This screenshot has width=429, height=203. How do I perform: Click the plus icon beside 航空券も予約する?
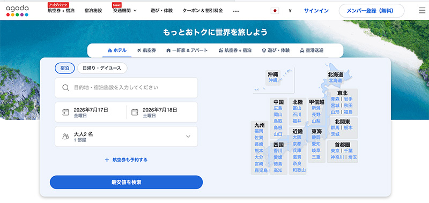pyautogui.click(x=107, y=160)
